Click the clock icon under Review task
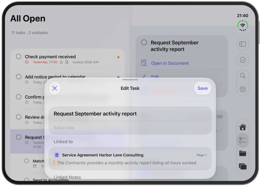The image size is (261, 186). coord(27,123)
